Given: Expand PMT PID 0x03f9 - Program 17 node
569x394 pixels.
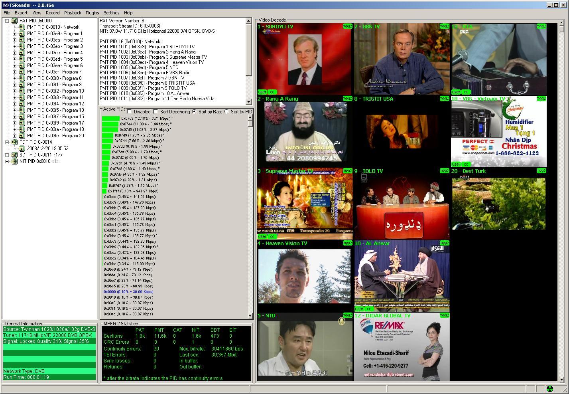Looking at the screenshot, I should [x=14, y=123].
